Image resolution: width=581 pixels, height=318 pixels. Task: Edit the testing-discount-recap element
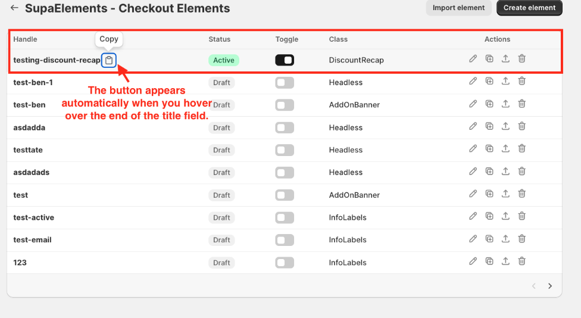tap(473, 58)
